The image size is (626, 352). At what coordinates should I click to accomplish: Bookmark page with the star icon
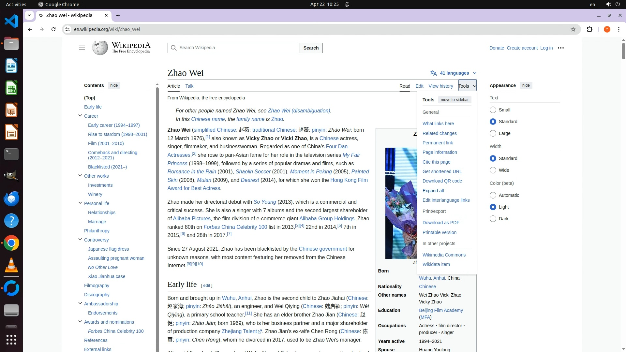[x=573, y=29]
